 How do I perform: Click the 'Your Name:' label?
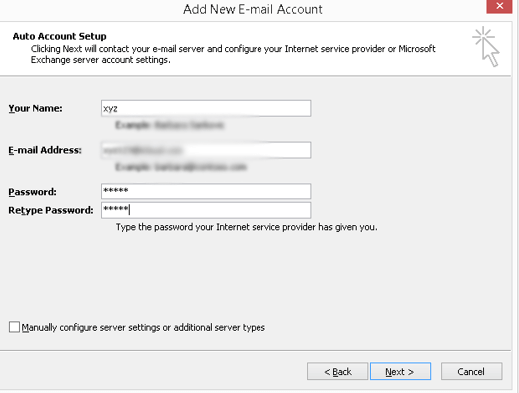[35, 108]
